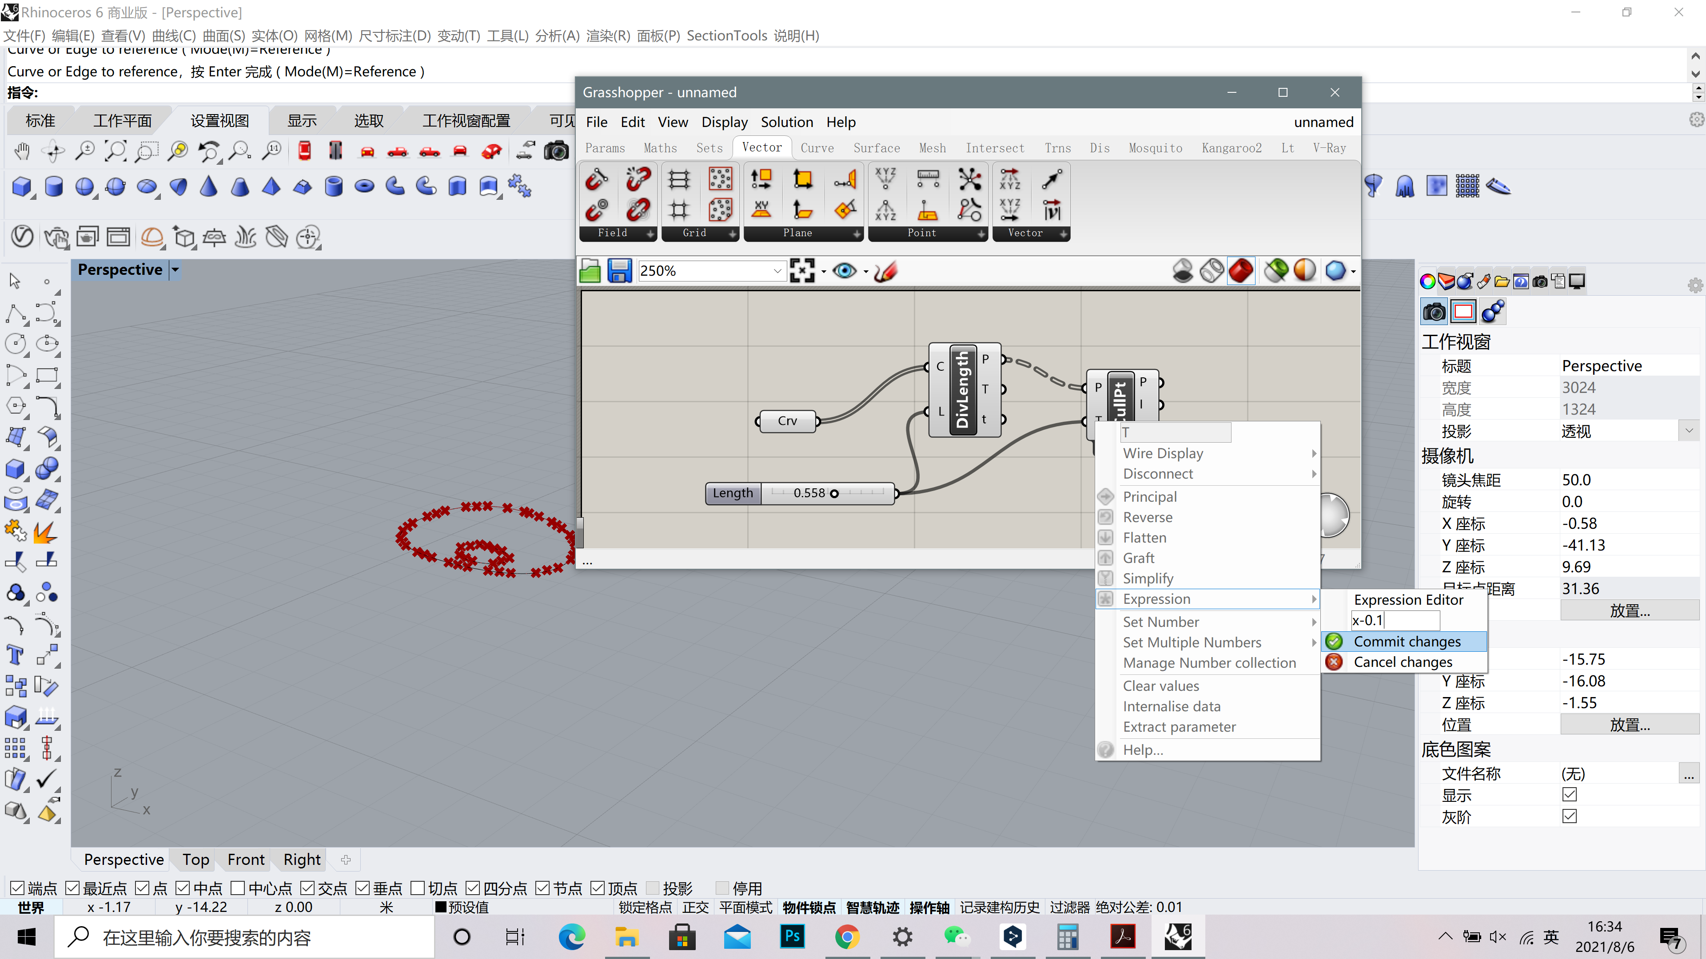Click Commit changes in Expression Editor

(1404, 641)
